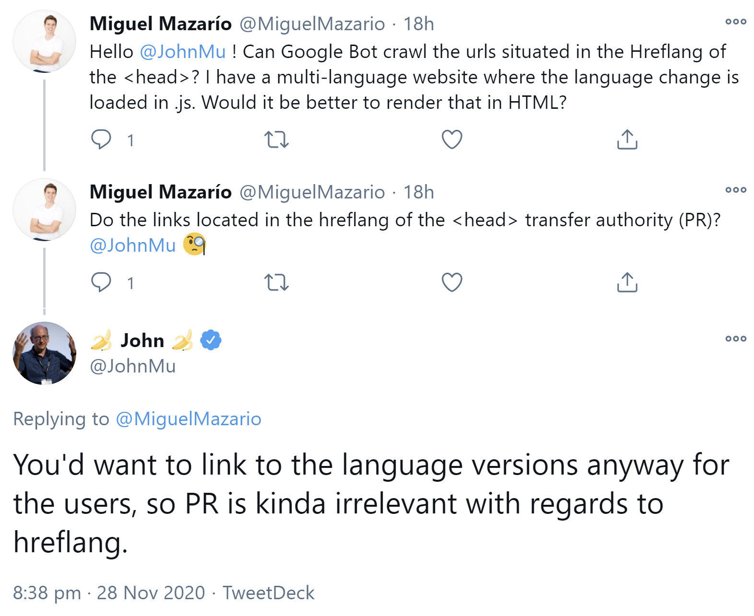Open more options on the second tweet
The height and width of the screenshot is (616, 754).
(x=736, y=190)
